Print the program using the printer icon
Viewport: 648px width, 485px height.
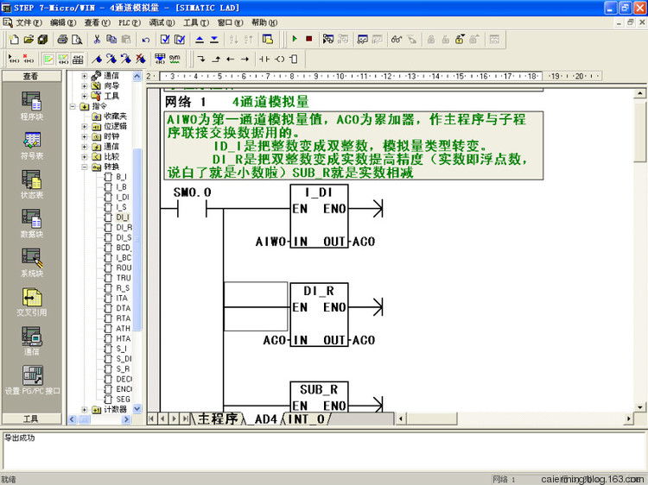[x=62, y=39]
